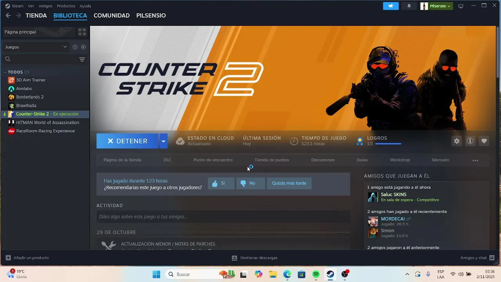The image size is (501, 282).
Task: Sort library by recent activity clock icon
Action: 75,47
